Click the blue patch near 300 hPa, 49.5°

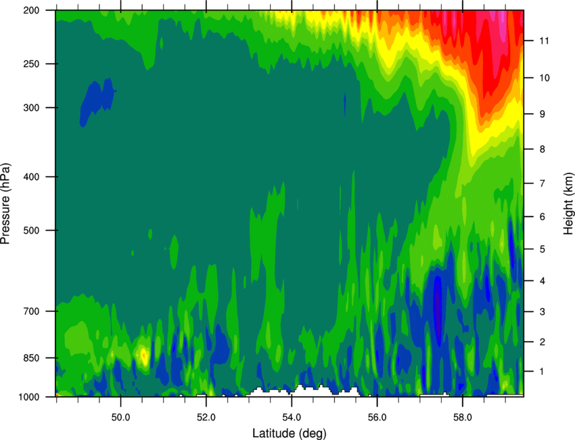click(x=97, y=101)
